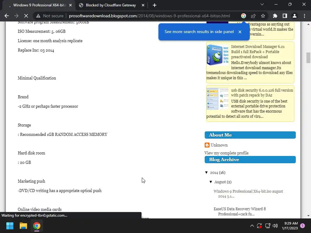Open the Extensions puzzle icon

click(275, 16)
